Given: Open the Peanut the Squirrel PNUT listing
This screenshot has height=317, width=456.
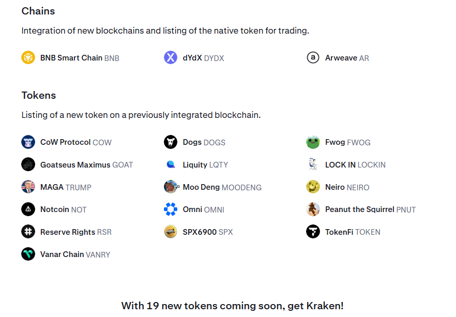Looking at the screenshot, I should tap(370, 209).
